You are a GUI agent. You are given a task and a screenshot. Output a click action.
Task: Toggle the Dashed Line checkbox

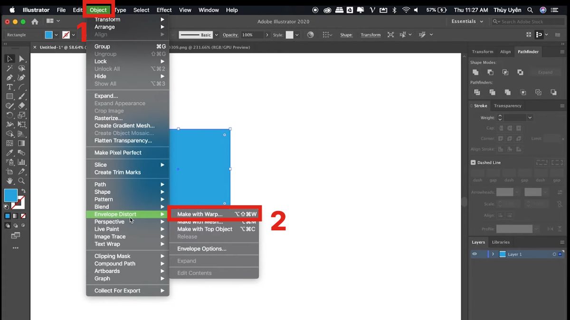pos(473,163)
